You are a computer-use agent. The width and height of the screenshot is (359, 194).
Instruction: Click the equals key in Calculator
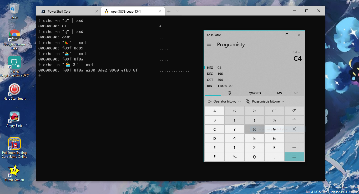[x=294, y=157]
